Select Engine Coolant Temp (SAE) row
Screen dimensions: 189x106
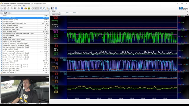pyautogui.click(x=25, y=27)
